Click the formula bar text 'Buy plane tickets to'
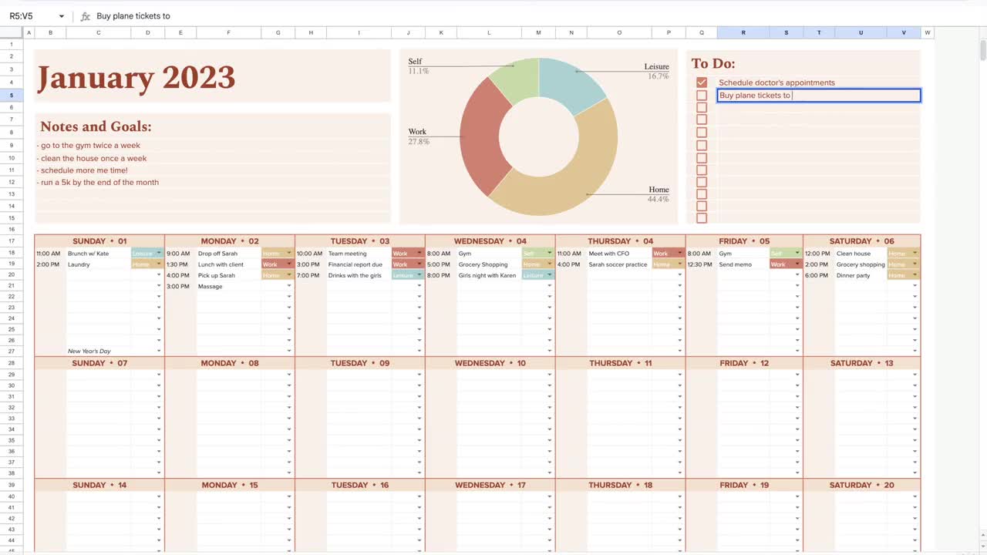 133,16
